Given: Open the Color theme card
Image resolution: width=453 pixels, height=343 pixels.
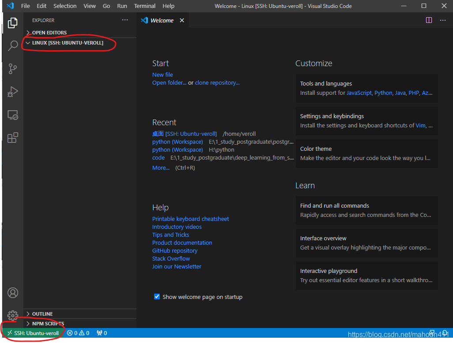Looking at the screenshot, I should click(366, 153).
